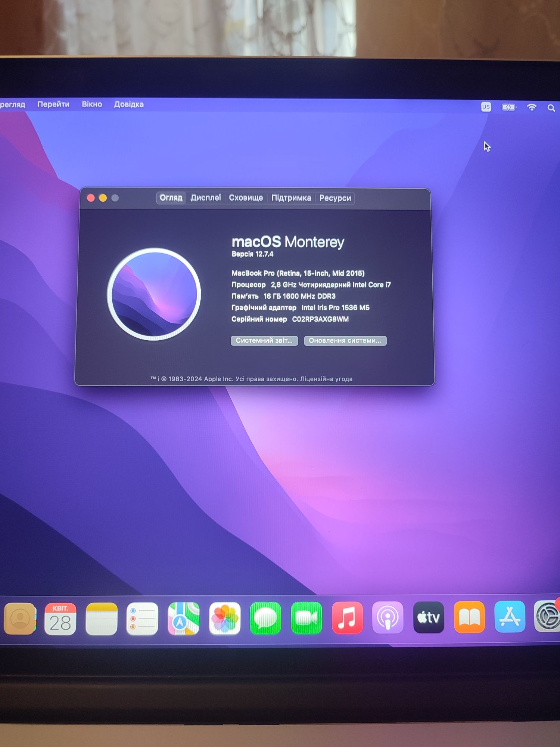Open the Music app in the Dock
560x747 pixels.
point(347,617)
